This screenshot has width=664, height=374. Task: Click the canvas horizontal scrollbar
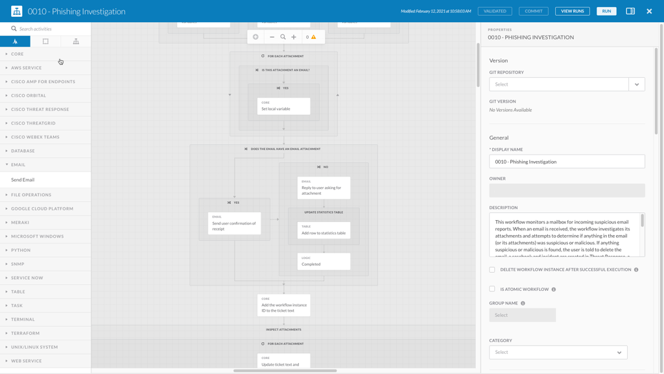(285, 371)
